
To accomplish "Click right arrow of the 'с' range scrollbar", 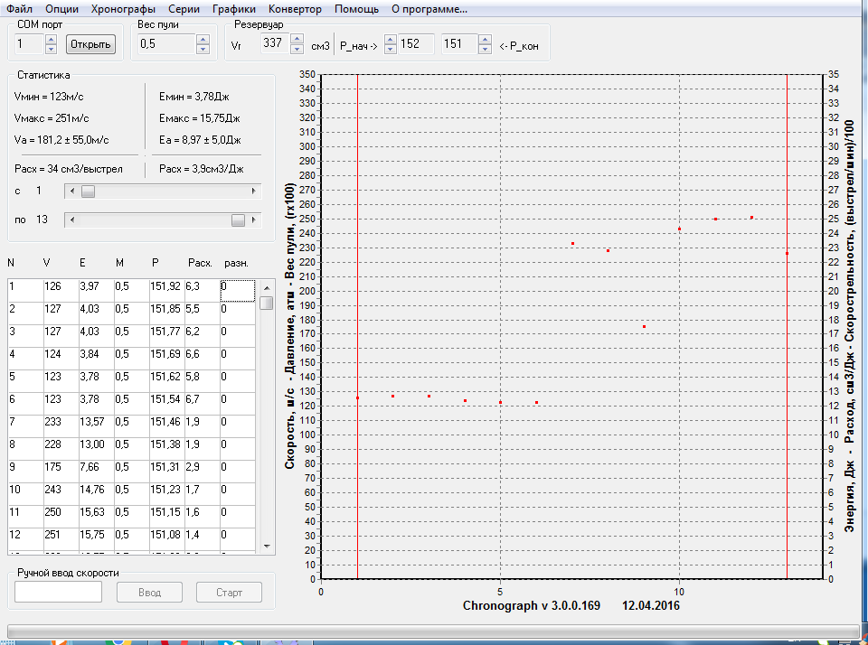I will point(254,192).
